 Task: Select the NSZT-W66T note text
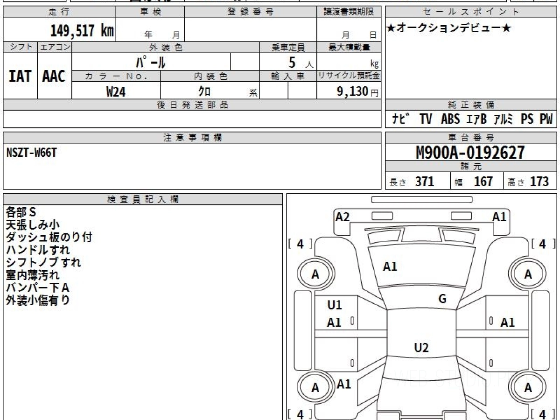click(x=32, y=152)
